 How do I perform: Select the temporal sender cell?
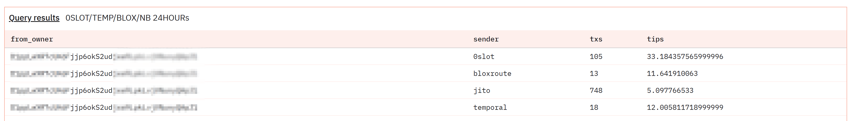tap(490, 107)
